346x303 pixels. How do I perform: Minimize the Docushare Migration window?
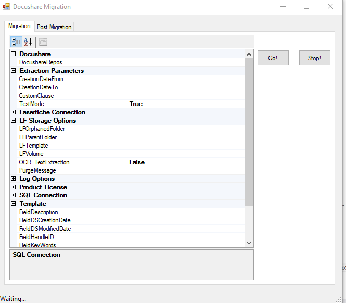point(283,6)
